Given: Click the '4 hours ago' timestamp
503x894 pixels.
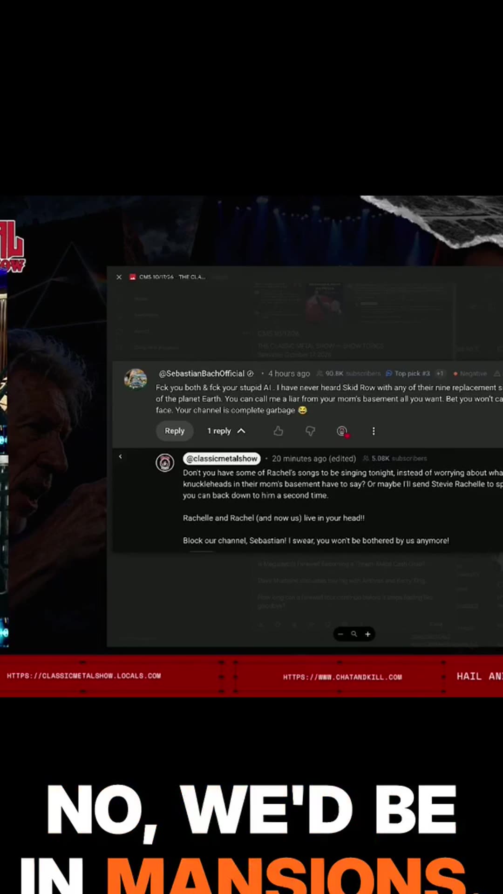Looking at the screenshot, I should tap(289, 373).
